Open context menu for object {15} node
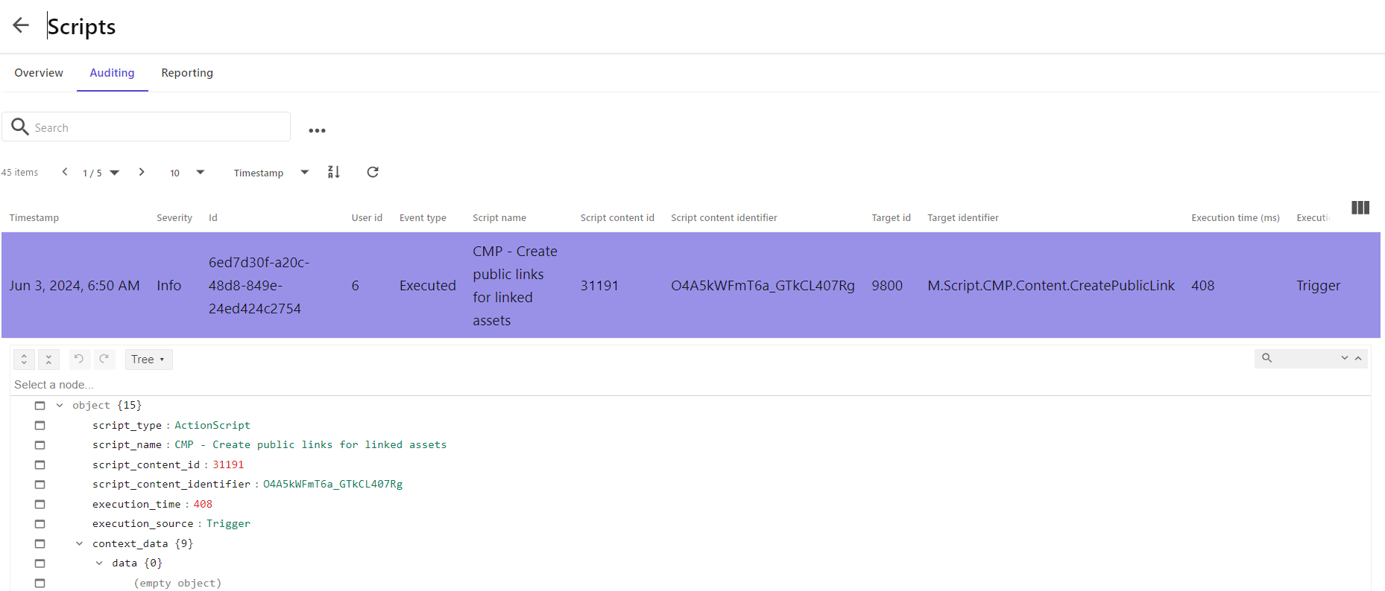Screen dimensions: 1385x591 point(40,406)
